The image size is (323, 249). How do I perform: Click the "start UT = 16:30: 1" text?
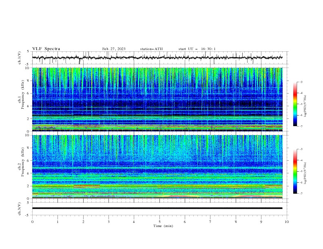(x=197, y=49)
